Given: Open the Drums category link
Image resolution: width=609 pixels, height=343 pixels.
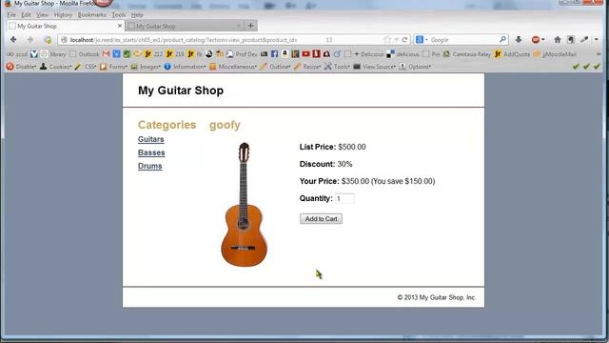Looking at the screenshot, I should click(x=150, y=166).
